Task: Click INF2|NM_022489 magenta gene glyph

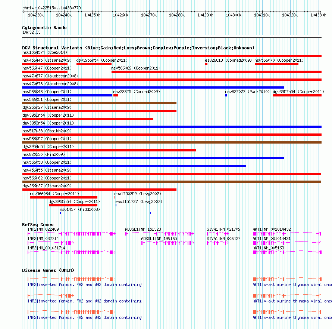Action: [72, 234]
